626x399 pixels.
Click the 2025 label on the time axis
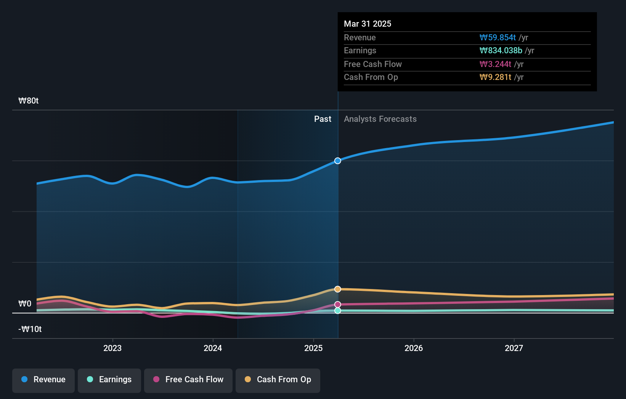pos(313,348)
